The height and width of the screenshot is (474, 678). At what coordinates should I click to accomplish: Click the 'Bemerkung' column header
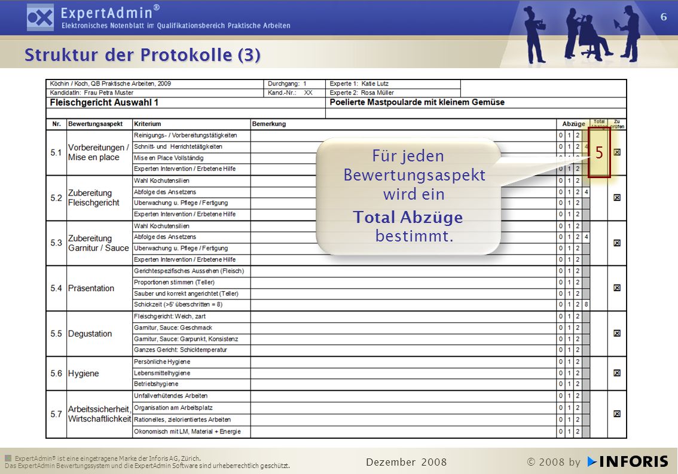[x=269, y=124]
